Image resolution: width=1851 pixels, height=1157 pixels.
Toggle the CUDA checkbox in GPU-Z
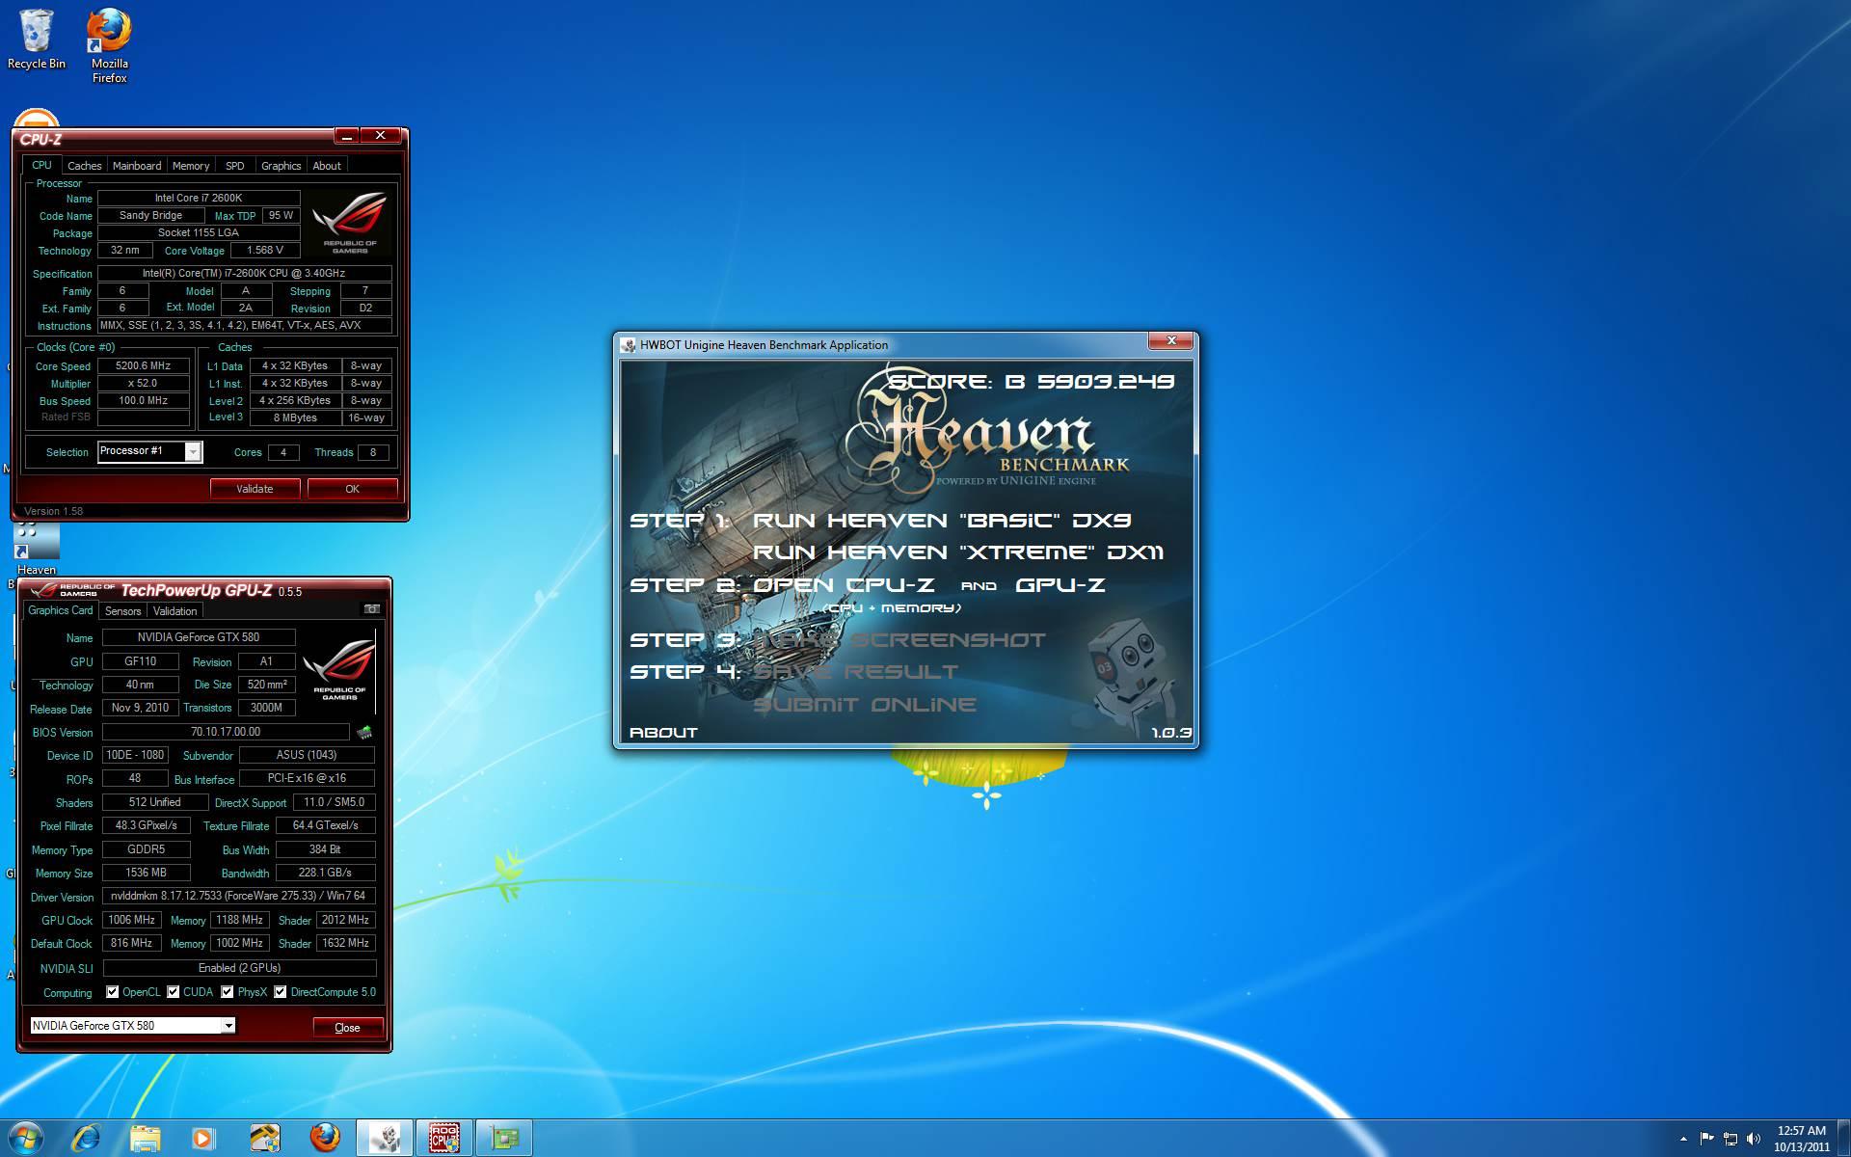click(174, 992)
